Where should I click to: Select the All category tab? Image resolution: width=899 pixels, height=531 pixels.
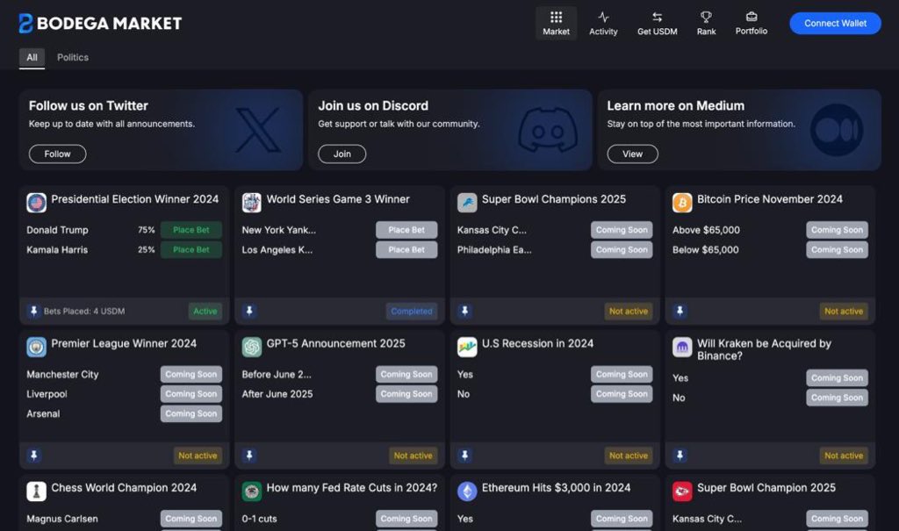pos(32,57)
